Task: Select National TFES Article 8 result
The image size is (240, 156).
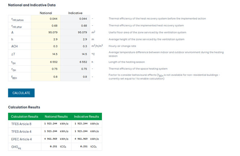Action: click(x=51, y=124)
